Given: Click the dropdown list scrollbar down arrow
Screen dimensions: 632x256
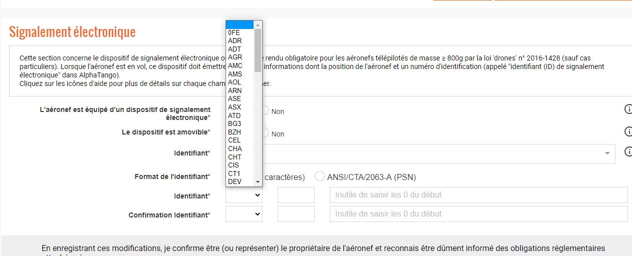Looking at the screenshot, I should point(258,181).
